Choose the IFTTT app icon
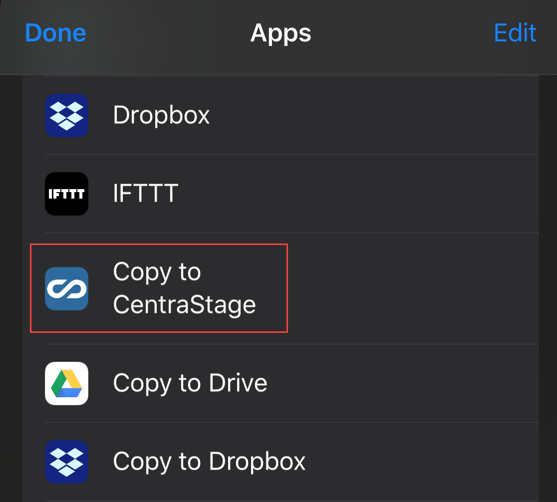557x502 pixels. [66, 194]
